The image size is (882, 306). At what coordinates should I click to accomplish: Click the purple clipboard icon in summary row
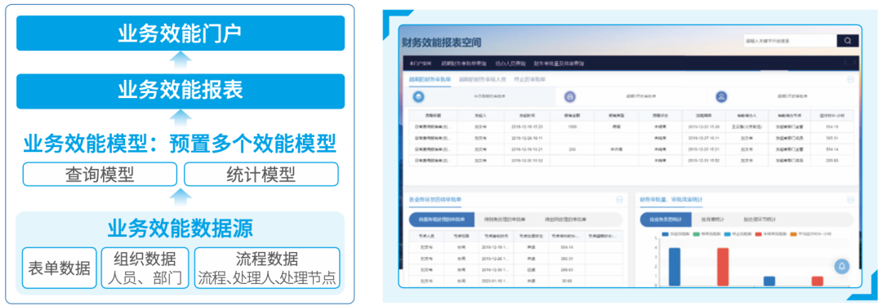570,97
